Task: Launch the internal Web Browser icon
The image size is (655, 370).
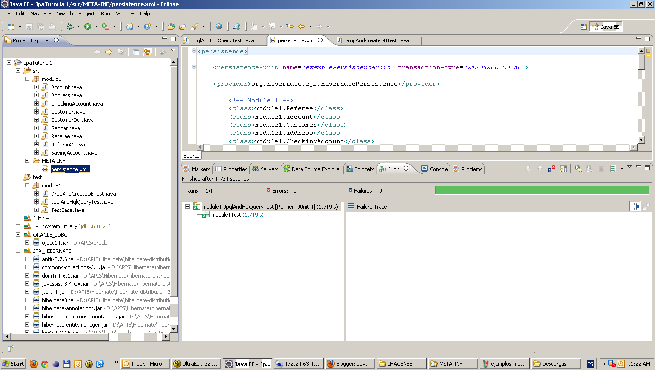Action: pyautogui.click(x=219, y=26)
